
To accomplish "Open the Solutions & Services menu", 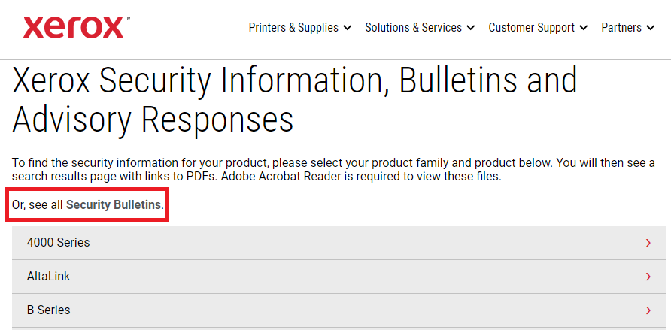I will click(420, 27).
